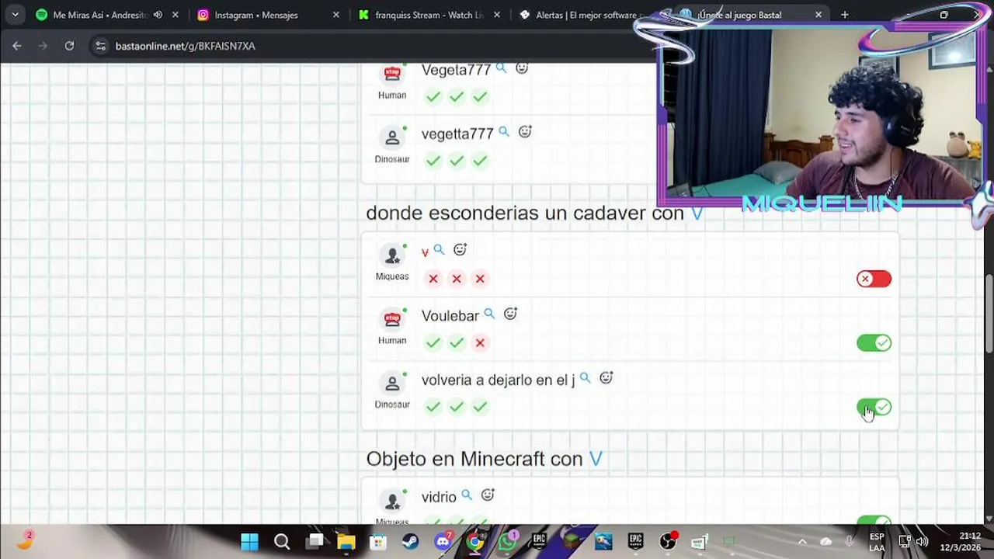The height and width of the screenshot is (559, 994).
Task: Open Minecraft from the taskbar
Action: point(572,541)
